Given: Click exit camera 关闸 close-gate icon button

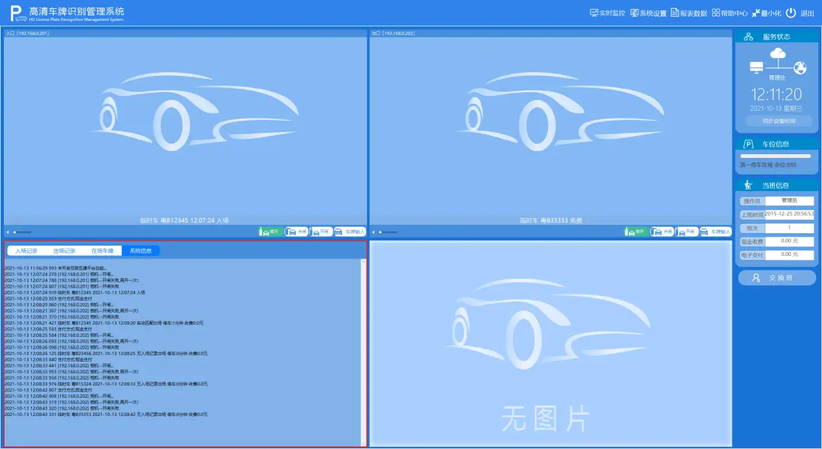Looking at the screenshot, I should click(x=662, y=231).
